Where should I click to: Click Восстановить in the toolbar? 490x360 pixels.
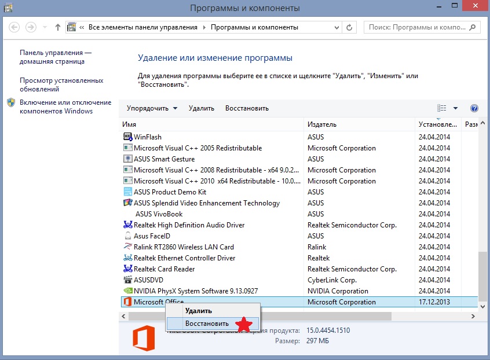[x=247, y=108]
